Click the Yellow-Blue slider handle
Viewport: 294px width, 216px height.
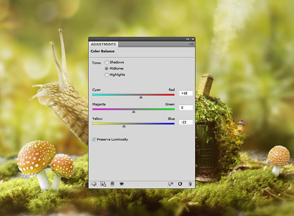coord(124,126)
